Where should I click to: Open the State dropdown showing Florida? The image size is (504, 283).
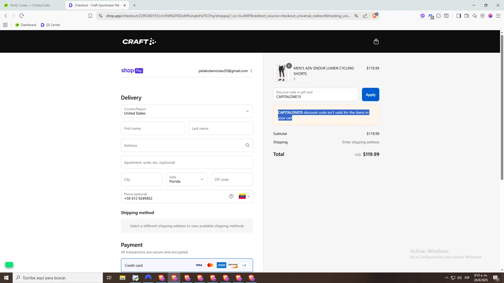click(x=187, y=179)
